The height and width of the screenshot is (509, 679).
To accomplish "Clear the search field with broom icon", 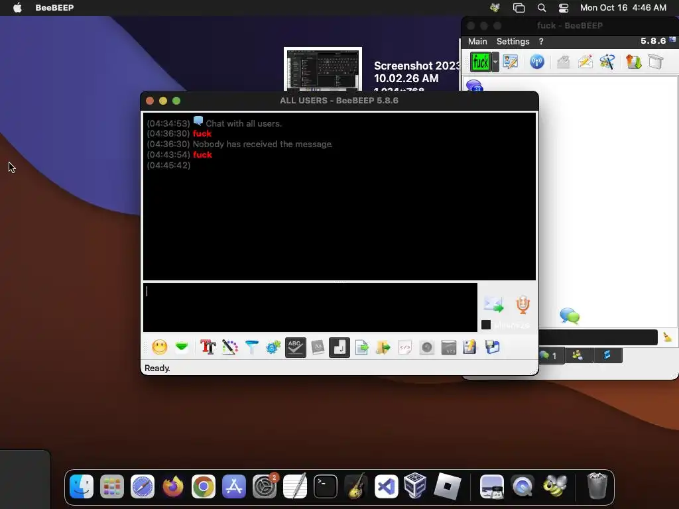I will click(x=667, y=337).
